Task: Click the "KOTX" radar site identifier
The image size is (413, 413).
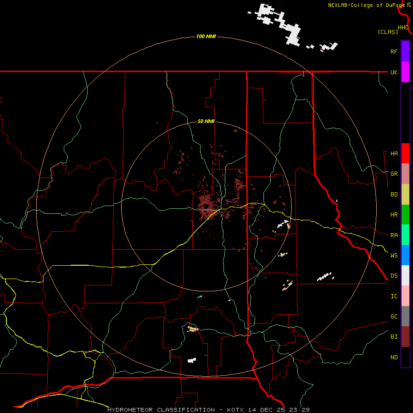Action: (235, 410)
